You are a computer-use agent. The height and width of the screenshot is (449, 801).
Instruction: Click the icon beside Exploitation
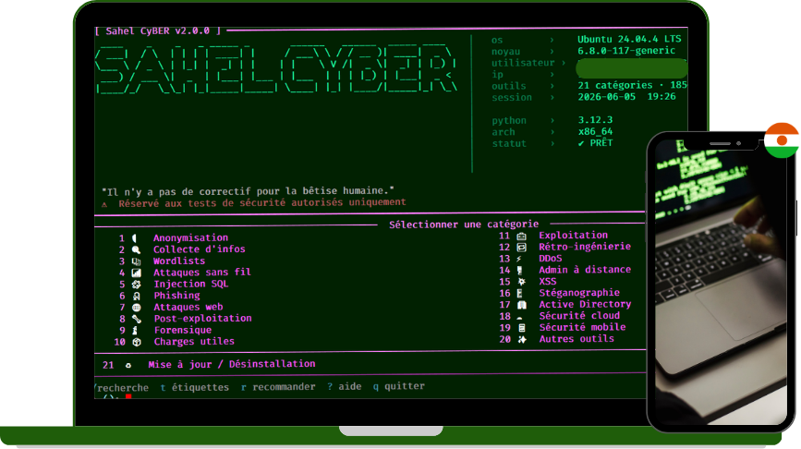pos(522,236)
